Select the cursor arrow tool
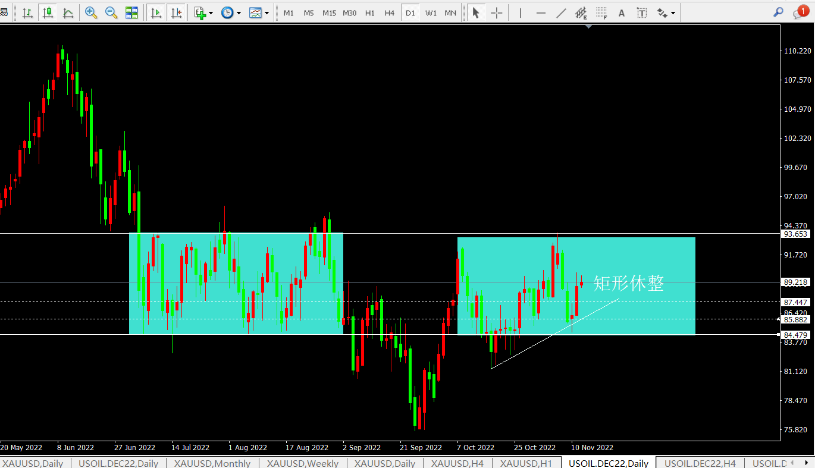This screenshot has width=815, height=468. coord(475,12)
